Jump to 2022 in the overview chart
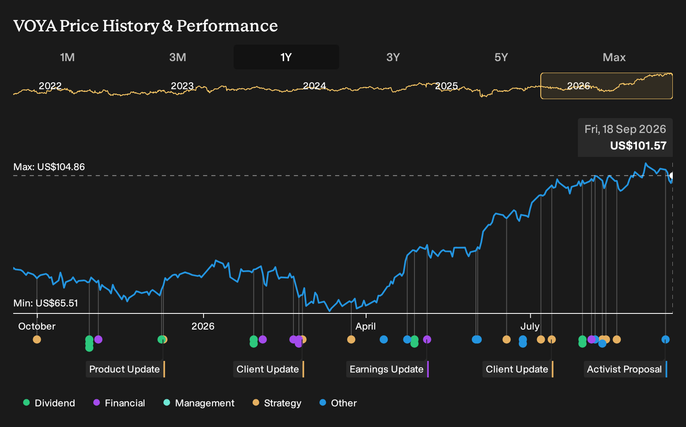Viewport: 686px width, 427px height. point(50,86)
